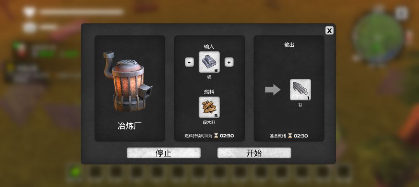Click the gray arrow pointing to output
The height and width of the screenshot is (187, 419).
coord(273,90)
